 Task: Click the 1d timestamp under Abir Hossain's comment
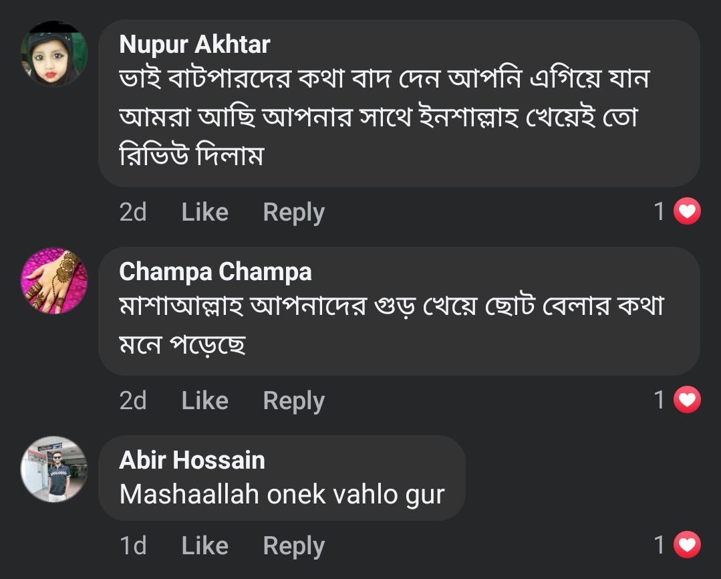[133, 546]
